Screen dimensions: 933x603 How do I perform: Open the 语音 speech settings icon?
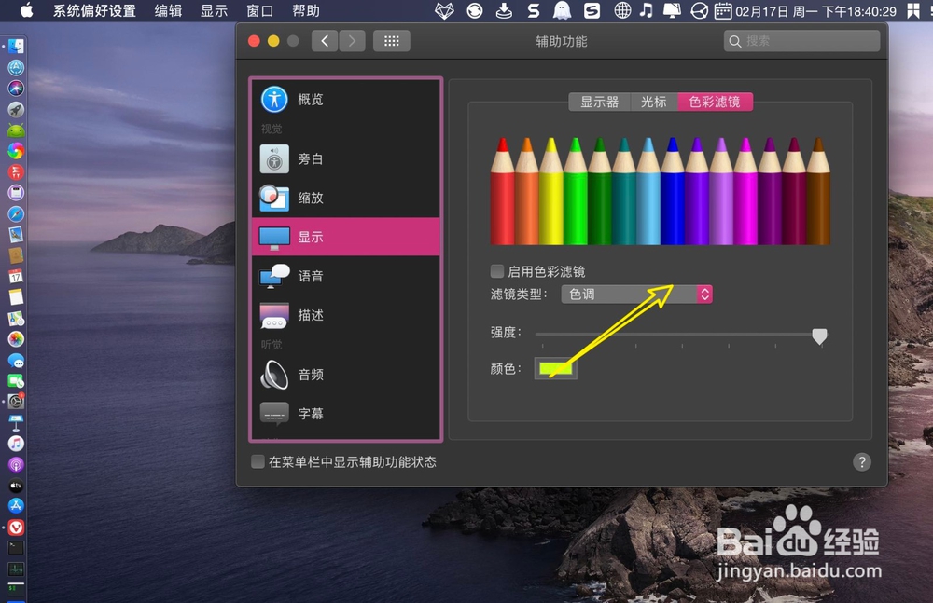click(x=274, y=276)
